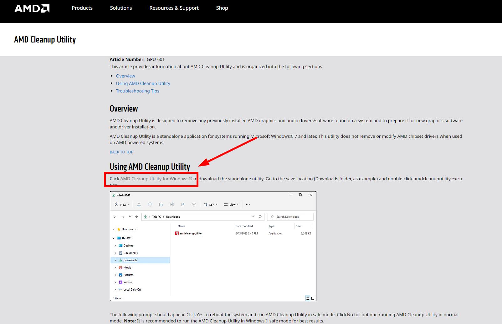Click the Type column header
This screenshot has width=502, height=324.
coord(271,226)
